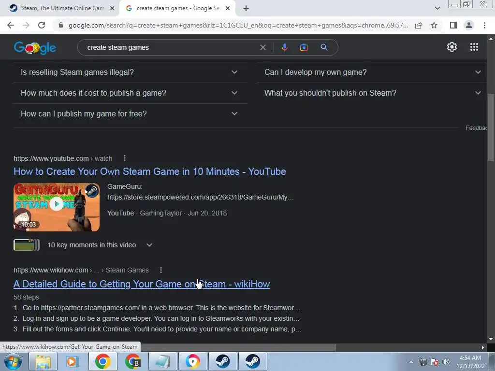View site info via the padlock icon

coord(61,25)
